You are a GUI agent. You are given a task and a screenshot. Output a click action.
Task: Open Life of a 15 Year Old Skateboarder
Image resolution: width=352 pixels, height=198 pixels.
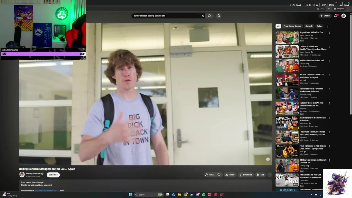(x=310, y=176)
